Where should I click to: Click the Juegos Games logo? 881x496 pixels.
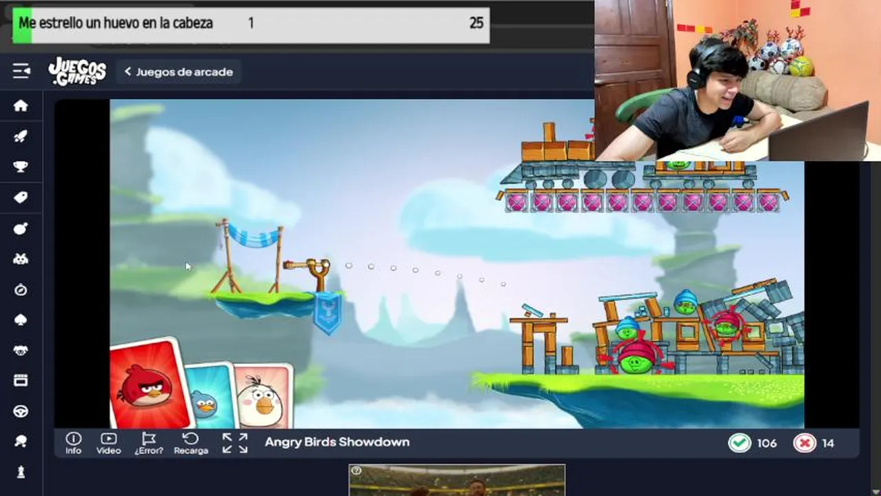(77, 72)
